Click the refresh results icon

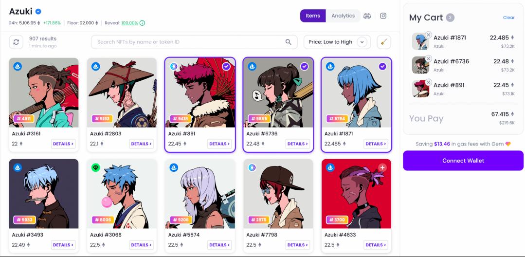coord(16,42)
